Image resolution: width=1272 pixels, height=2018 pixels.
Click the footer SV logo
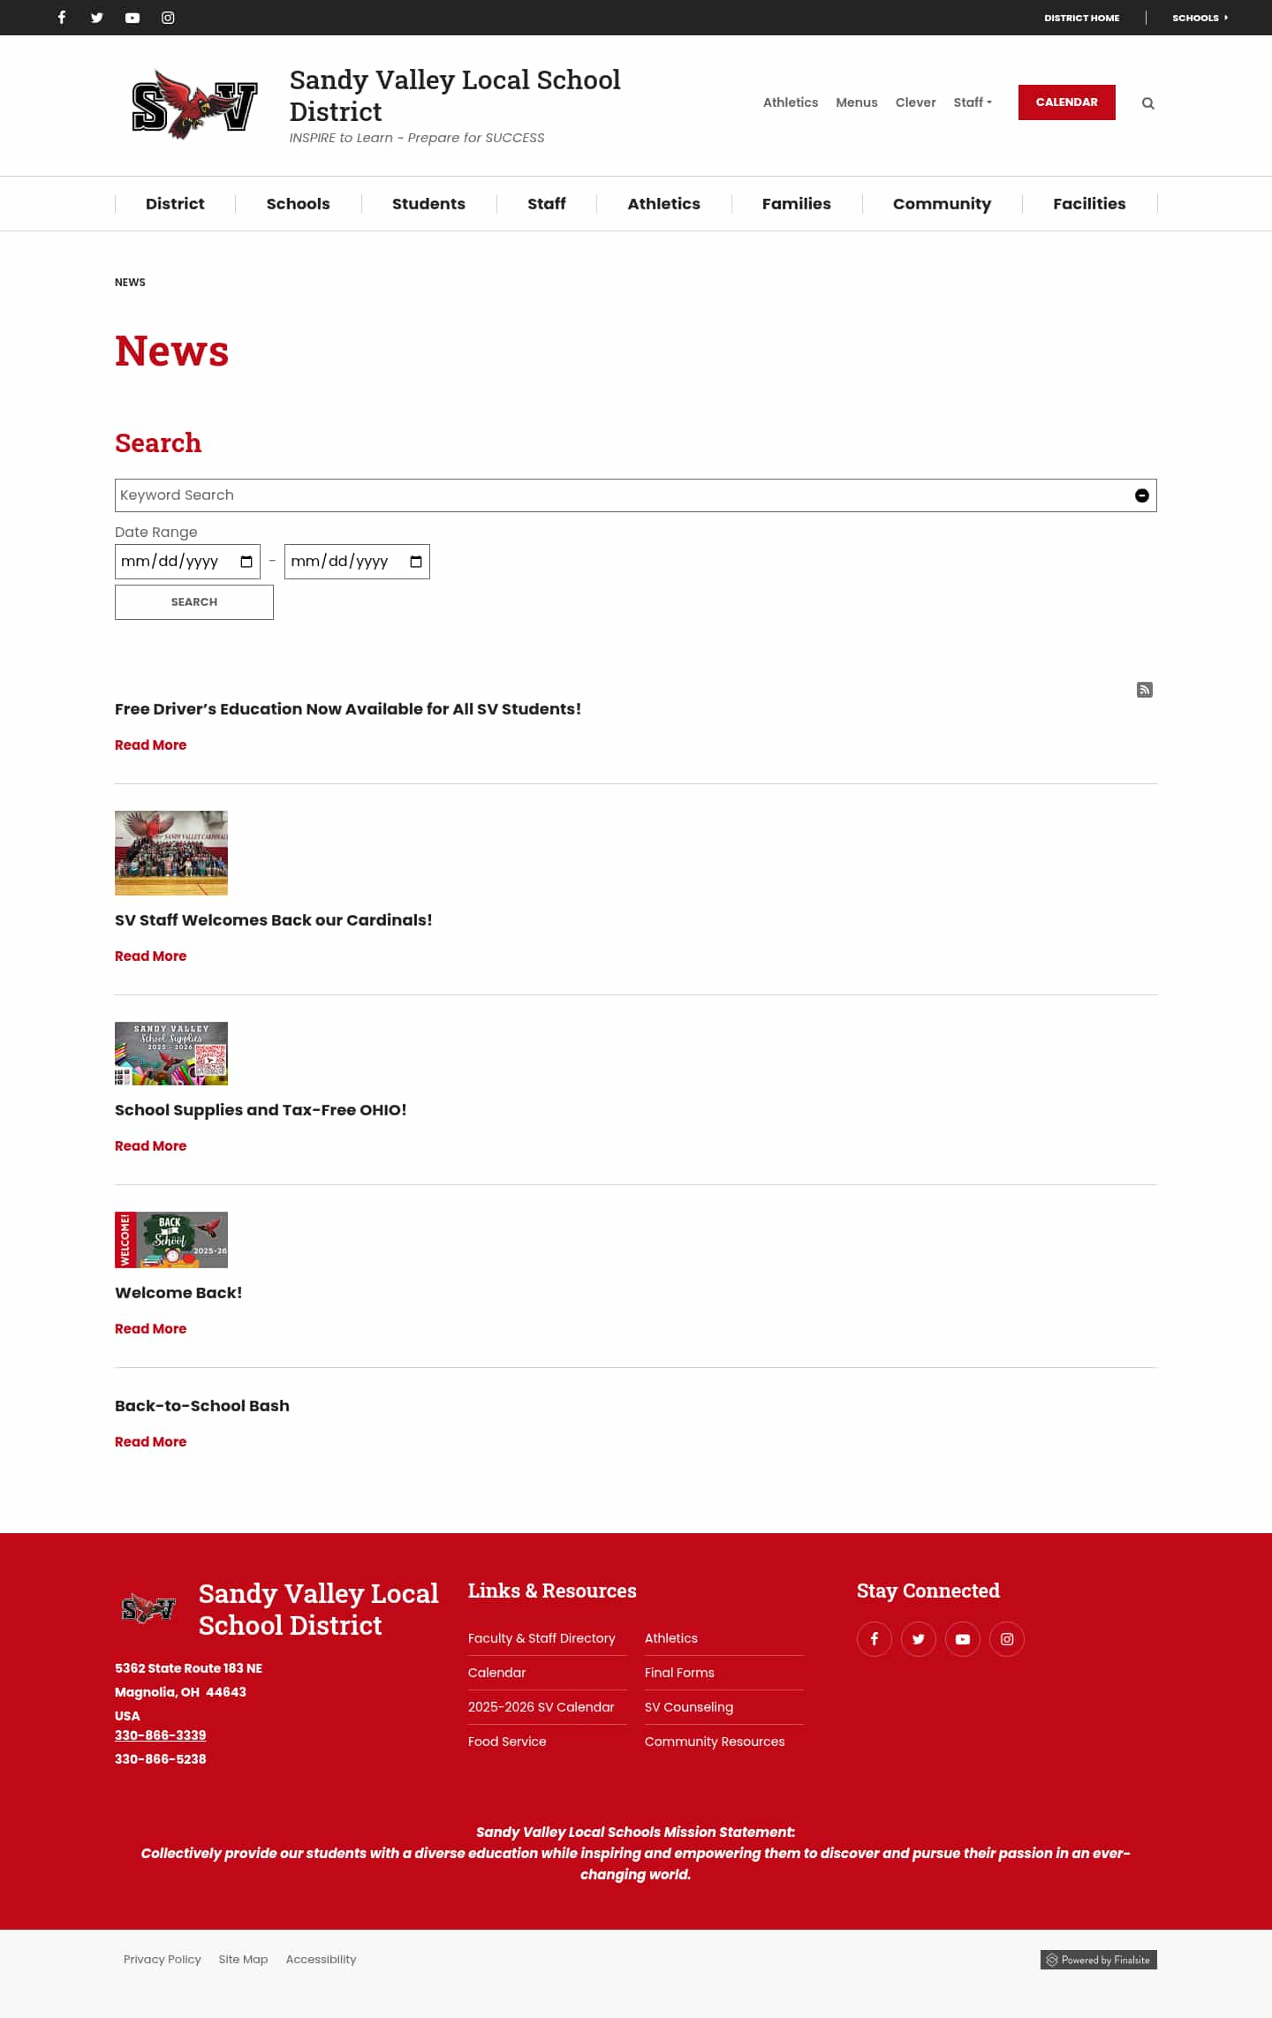coord(148,1608)
